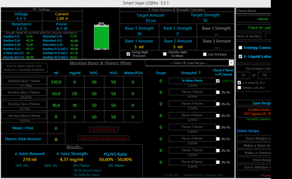Click the Water / PGA amount value
This screenshot has height=179, width=292.
56,129
